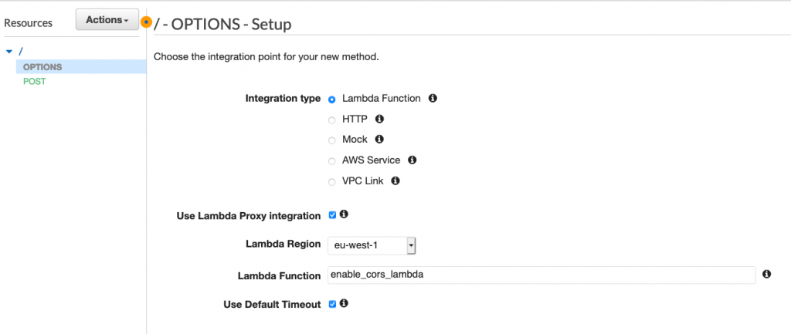This screenshot has height=334, width=791.
Task: Click info icon beside VPC Link option
Action: tap(395, 181)
